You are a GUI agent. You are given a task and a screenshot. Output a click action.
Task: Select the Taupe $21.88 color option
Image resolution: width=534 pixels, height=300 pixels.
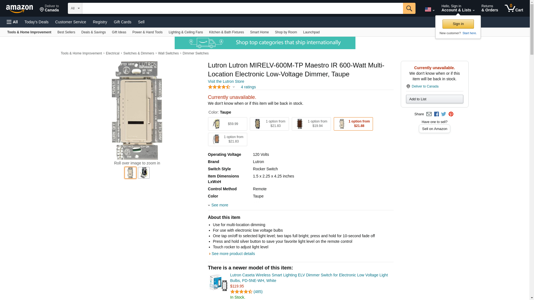(353, 124)
